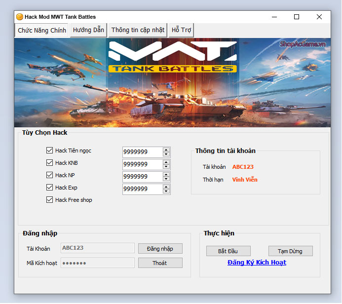Click the ABC123 account name text

[243, 167]
